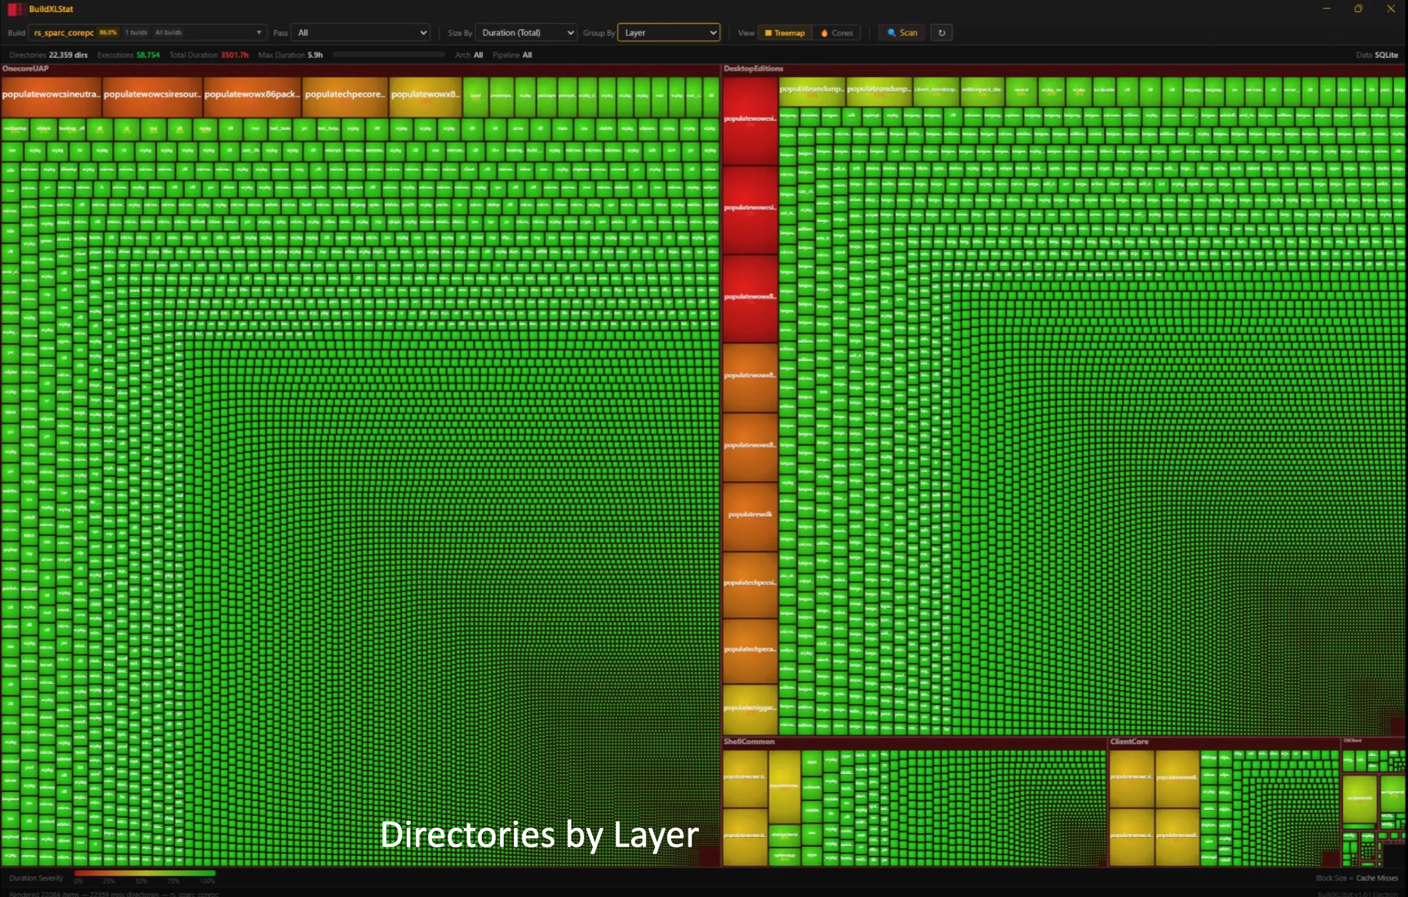Viewport: 1408px width, 897px height.
Task: Expand the Pass All dropdown
Action: [361, 33]
